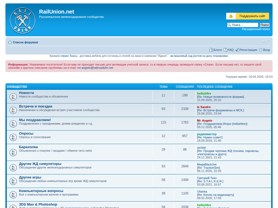Click the FAQ question bubble icon
Screen dimensions: 278x208
pyautogui.click(x=225, y=50)
